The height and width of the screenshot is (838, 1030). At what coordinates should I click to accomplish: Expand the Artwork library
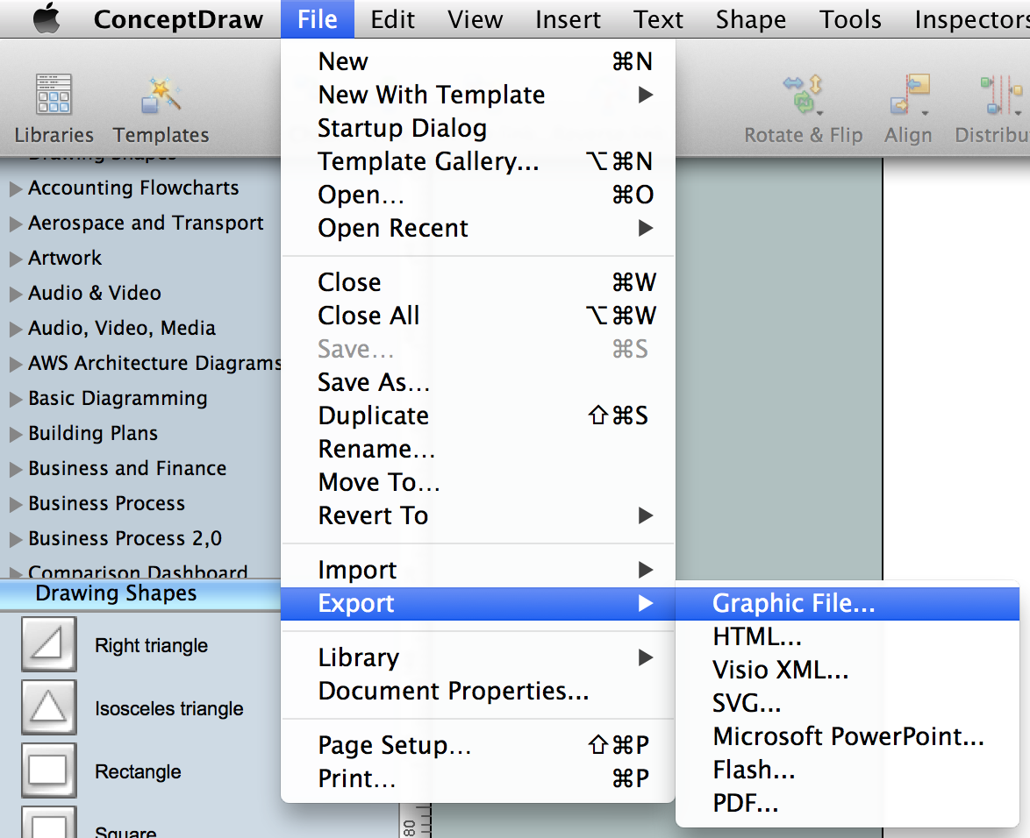coord(16,259)
